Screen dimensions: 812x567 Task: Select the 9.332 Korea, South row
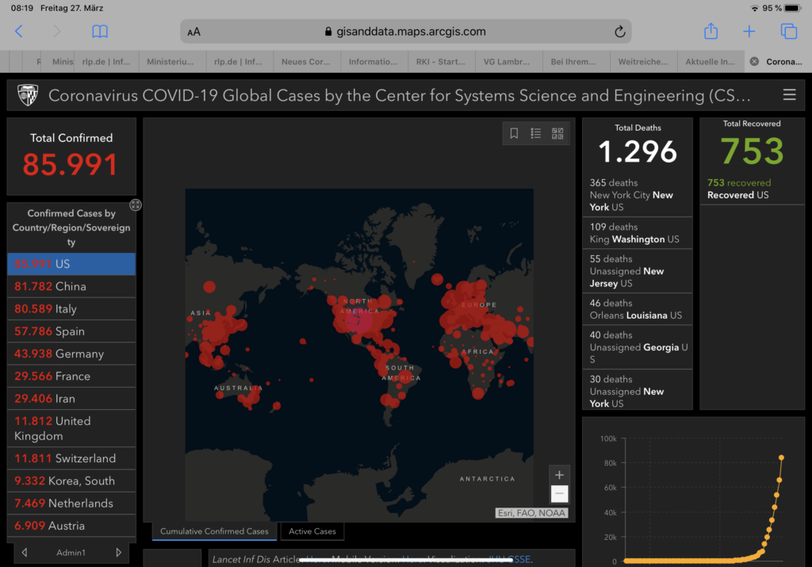(x=71, y=481)
